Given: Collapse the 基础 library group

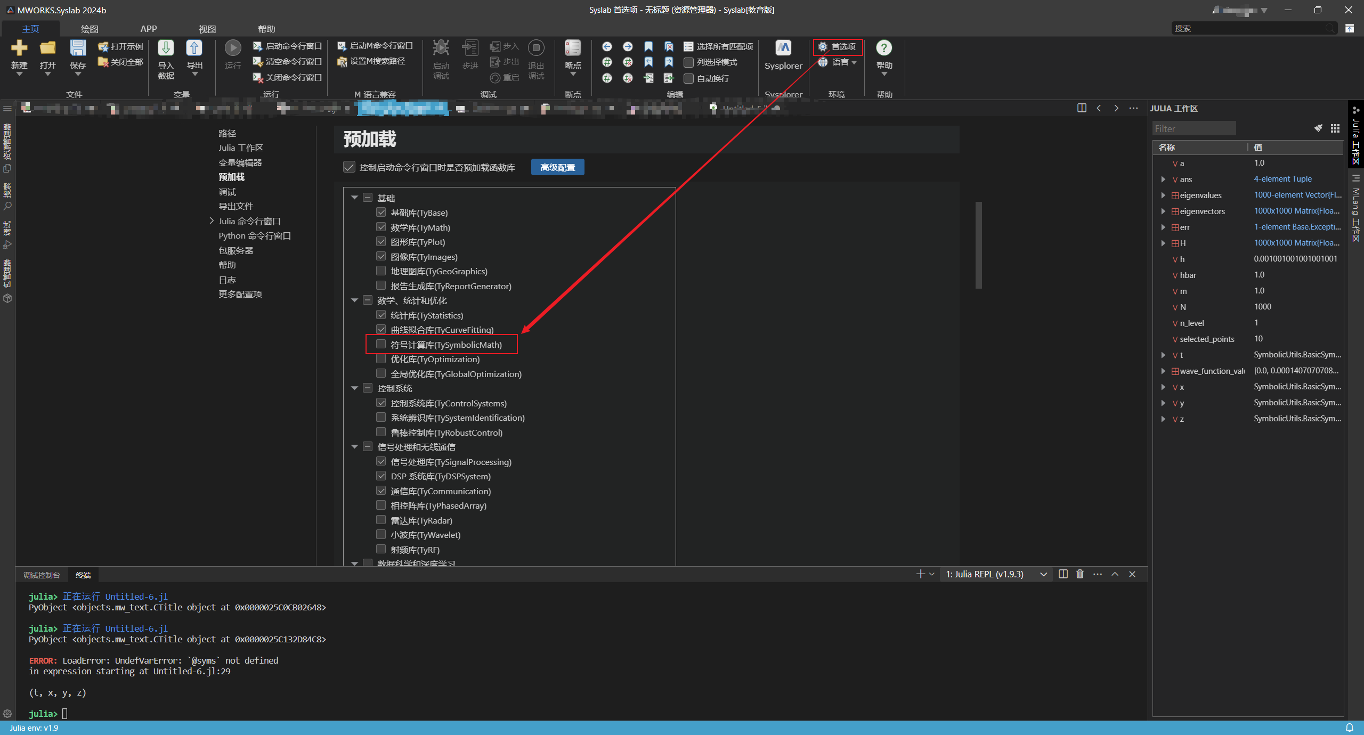Looking at the screenshot, I should pyautogui.click(x=354, y=198).
